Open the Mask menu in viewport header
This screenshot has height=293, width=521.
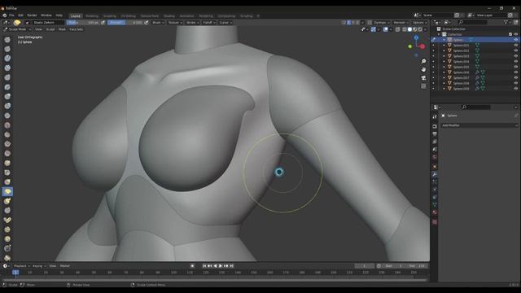[x=62, y=29]
